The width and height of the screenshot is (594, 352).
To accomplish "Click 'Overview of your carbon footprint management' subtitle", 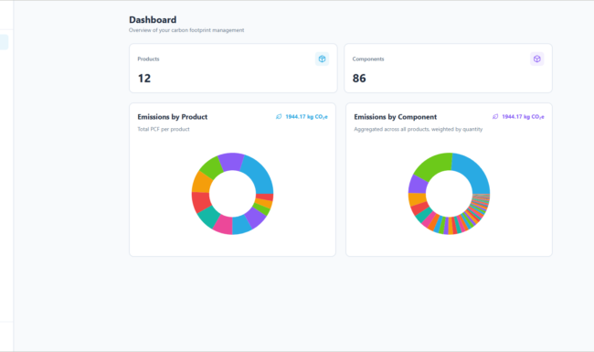I will pos(186,30).
